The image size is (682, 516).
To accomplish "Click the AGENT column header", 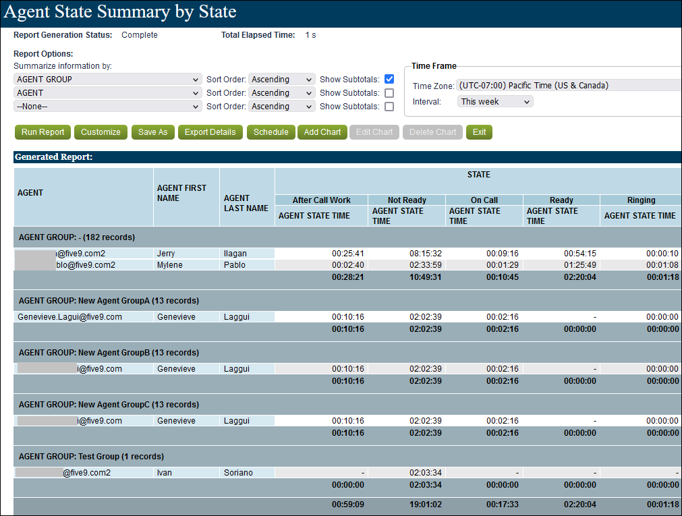I will [30, 193].
